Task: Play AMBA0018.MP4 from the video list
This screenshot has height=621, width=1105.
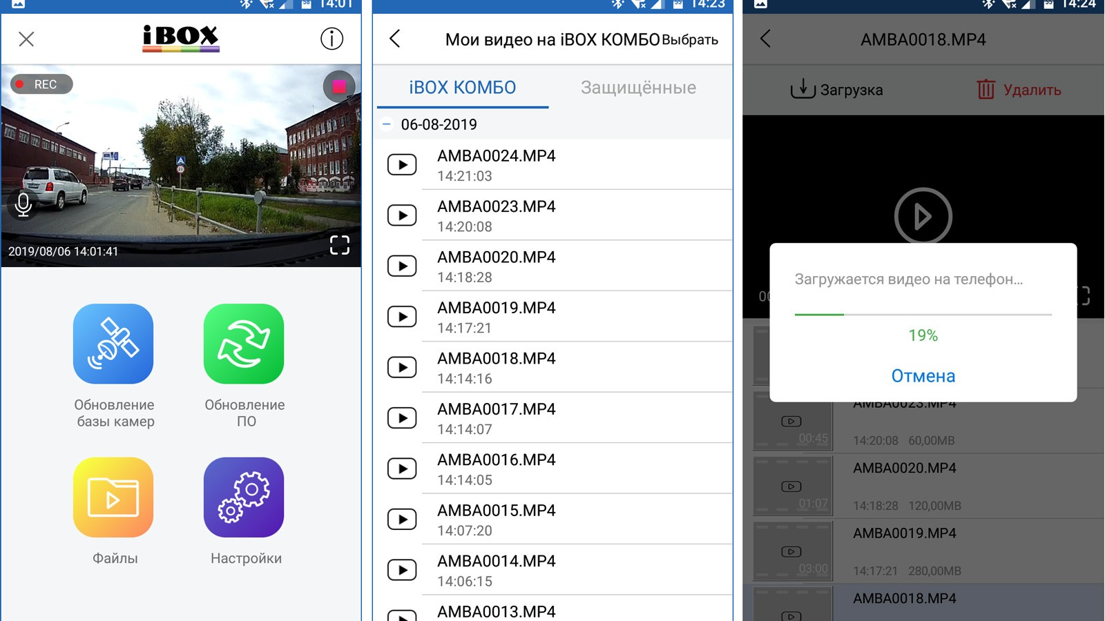Action: (x=402, y=367)
